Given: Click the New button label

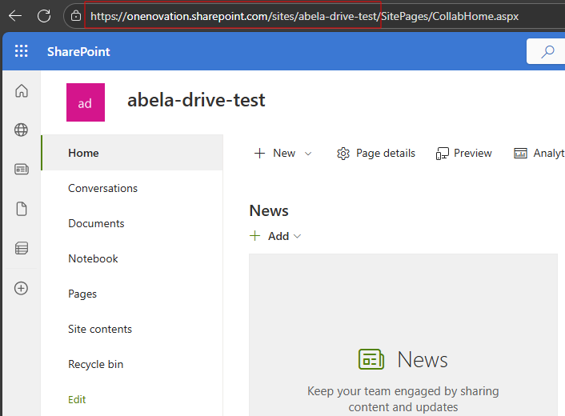Looking at the screenshot, I should pyautogui.click(x=284, y=153).
